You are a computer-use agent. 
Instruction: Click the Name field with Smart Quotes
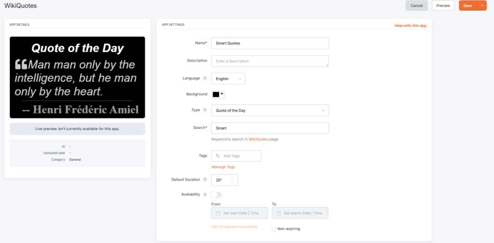270,43
